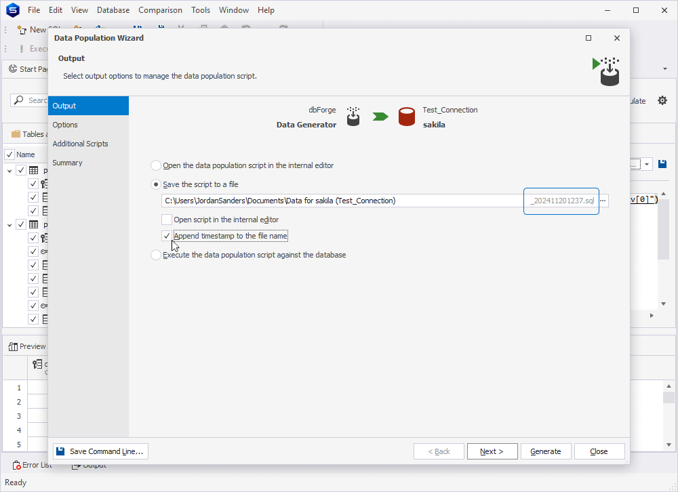Image resolution: width=678 pixels, height=492 pixels.
Task: Collapse the second table node in tree
Action: pos(9,225)
